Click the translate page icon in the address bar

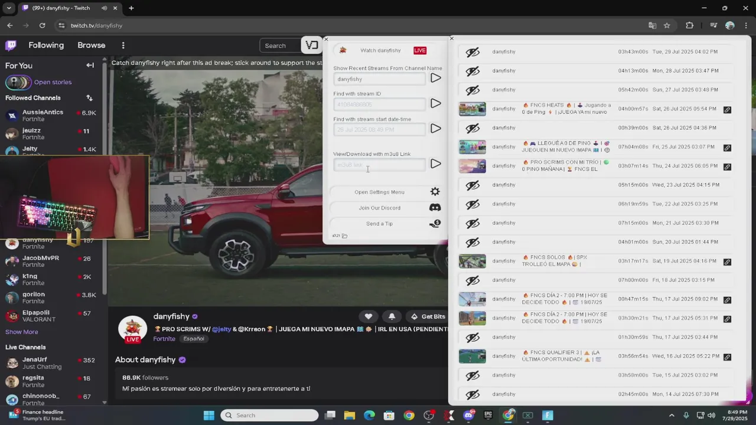point(652,25)
